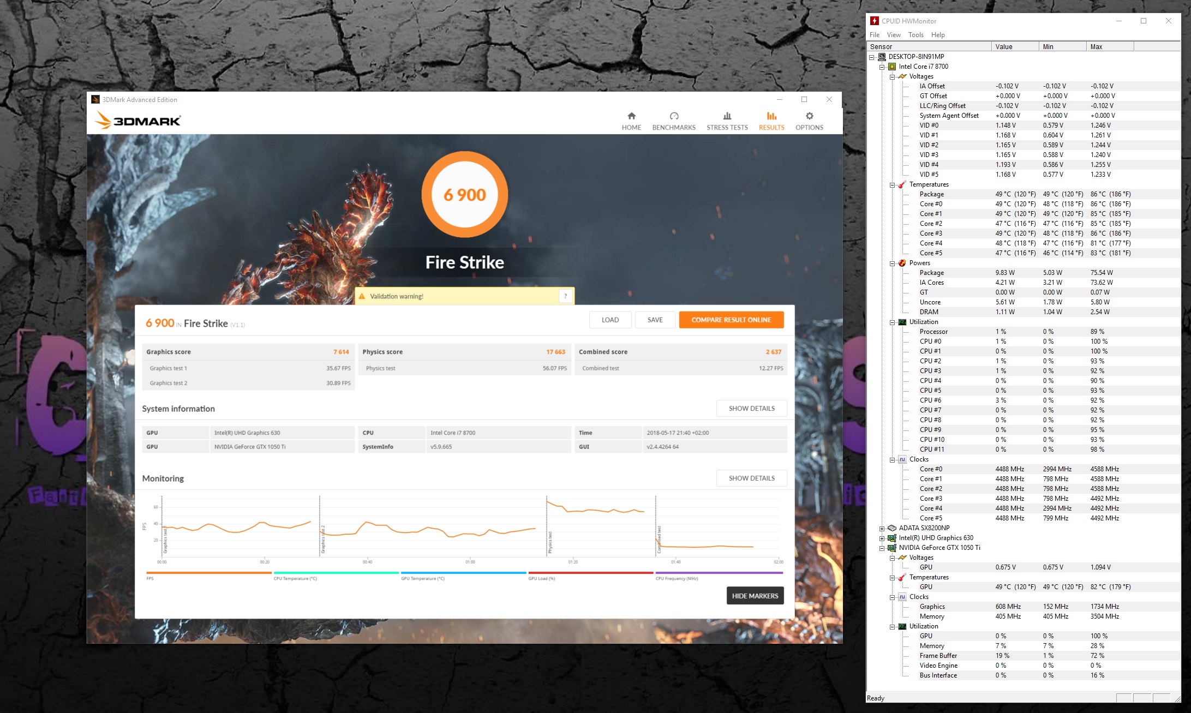1191x713 pixels.
Task: Click the Graphics score value 7 614
Action: (341, 352)
